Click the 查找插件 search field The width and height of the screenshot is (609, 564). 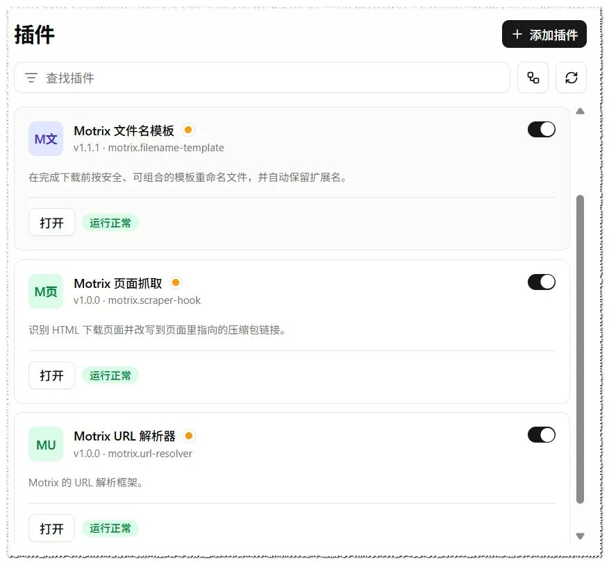tap(262, 78)
